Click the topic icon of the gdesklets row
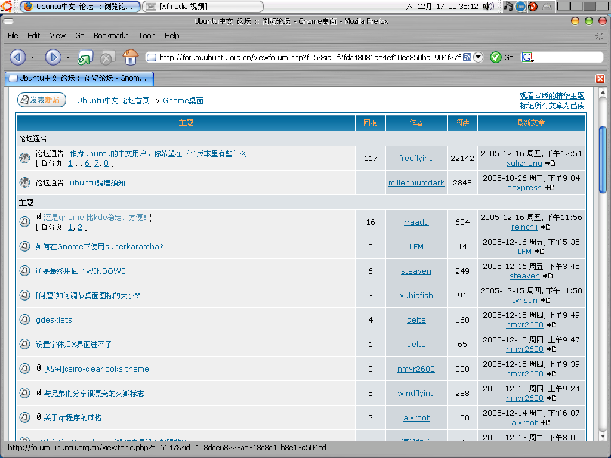This screenshot has width=611, height=458. 24,320
